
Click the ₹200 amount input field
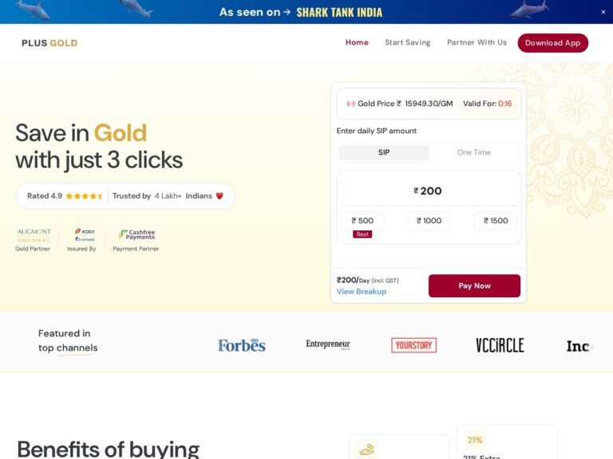(x=429, y=191)
